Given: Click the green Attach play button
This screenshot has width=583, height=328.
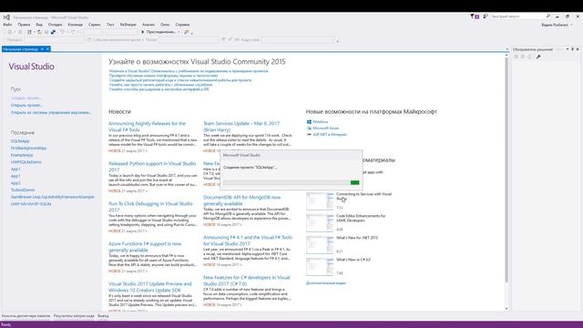Looking at the screenshot, I should 143,32.
